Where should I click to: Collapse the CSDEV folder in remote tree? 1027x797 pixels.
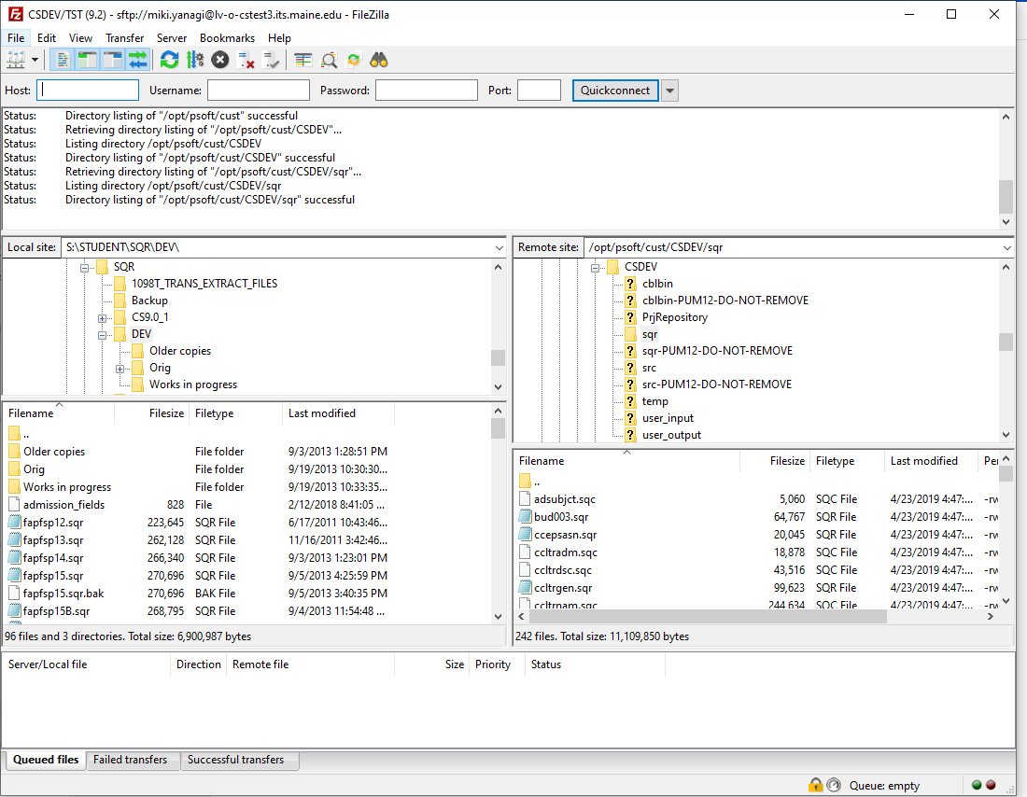click(595, 267)
